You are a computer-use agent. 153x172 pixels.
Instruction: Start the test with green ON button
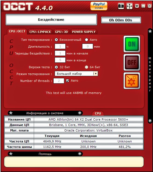pyautogui.click(x=132, y=44)
